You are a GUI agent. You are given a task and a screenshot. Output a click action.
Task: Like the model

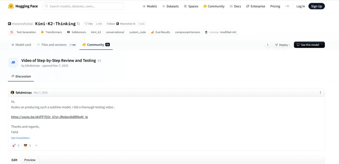[89, 24]
